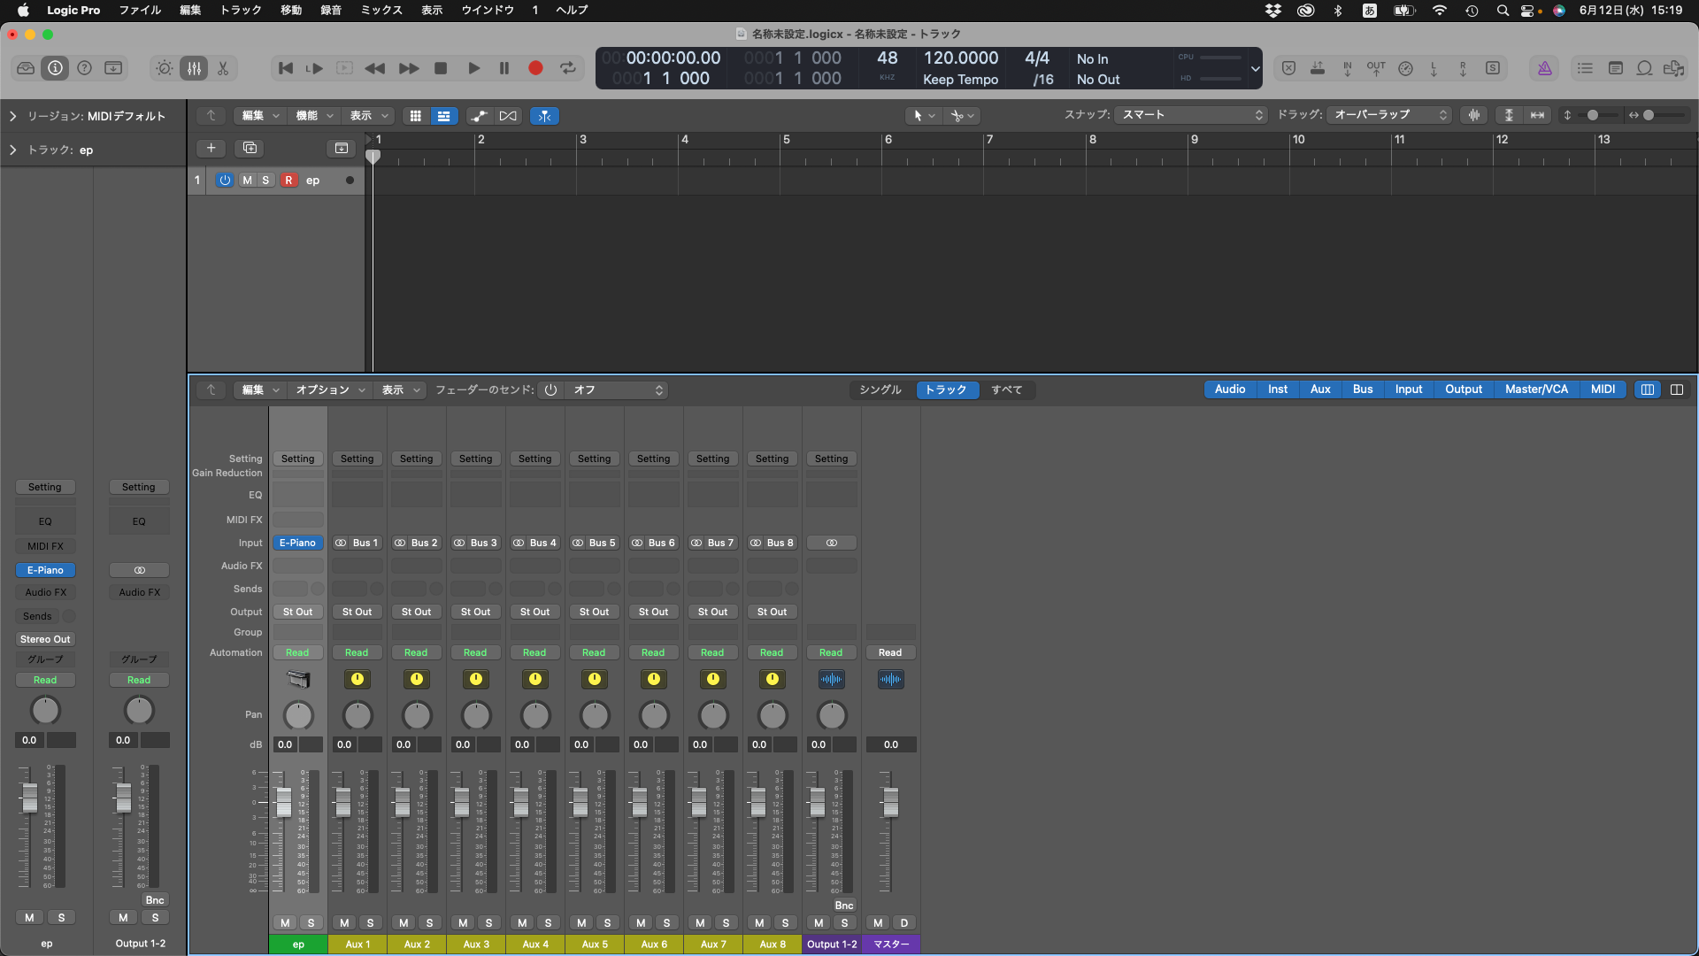The image size is (1699, 956).
Task: Toggle record enable on ep track
Action: (x=288, y=180)
